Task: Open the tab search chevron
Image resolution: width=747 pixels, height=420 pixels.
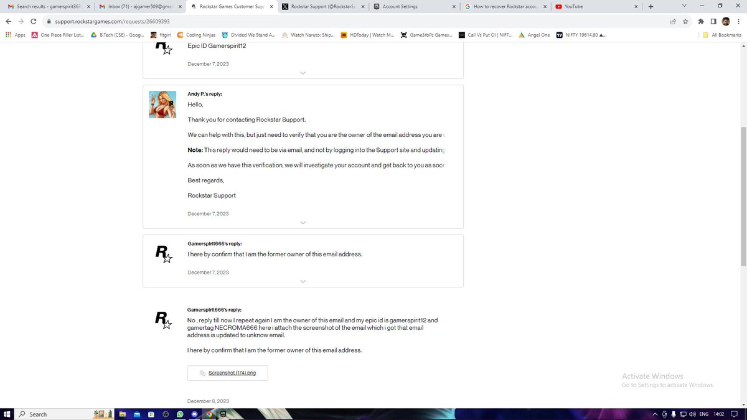Action: (x=684, y=6)
